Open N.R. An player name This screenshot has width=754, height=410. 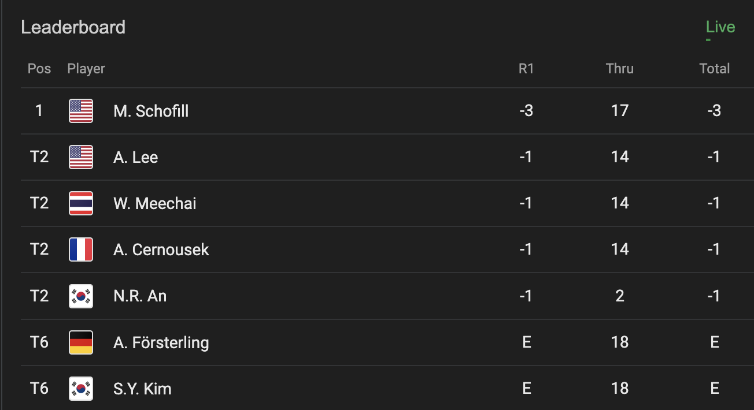pos(140,296)
